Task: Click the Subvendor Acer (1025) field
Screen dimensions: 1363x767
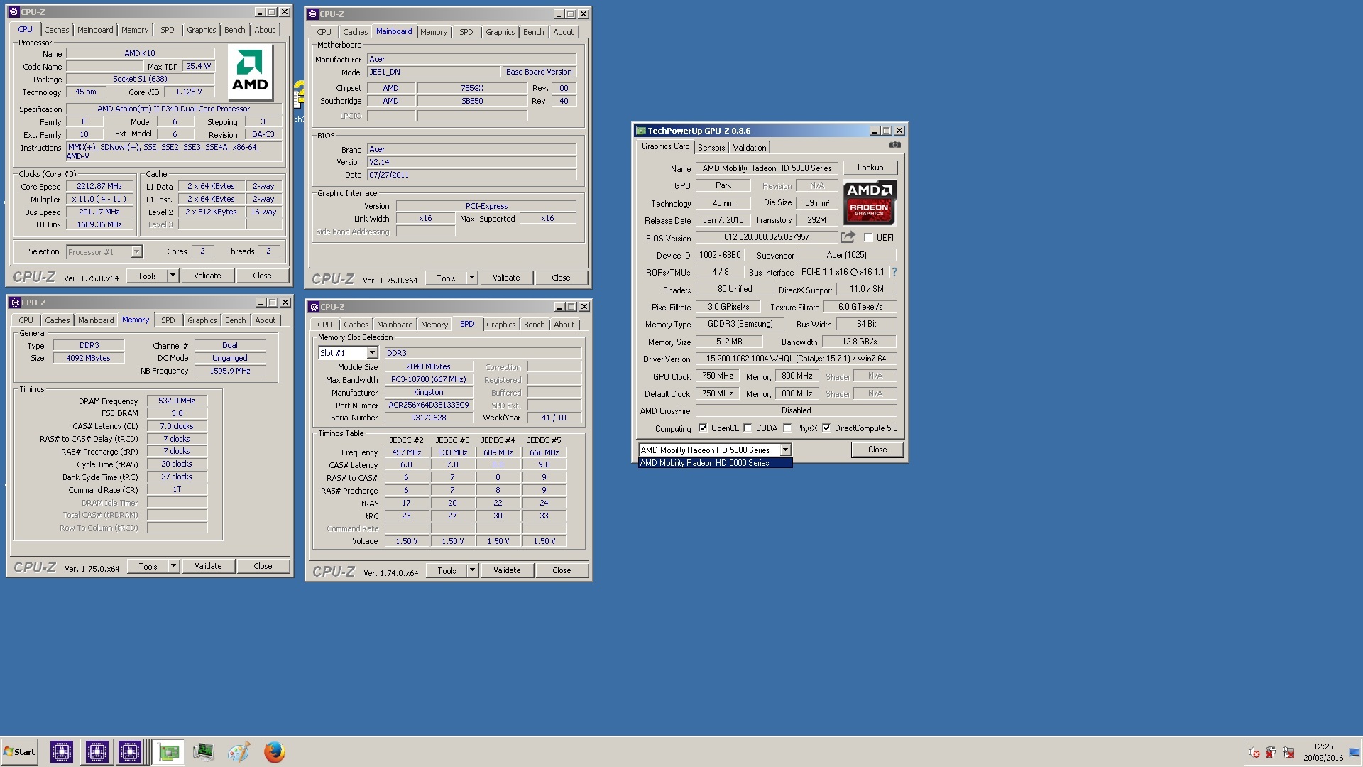Action: coord(846,255)
